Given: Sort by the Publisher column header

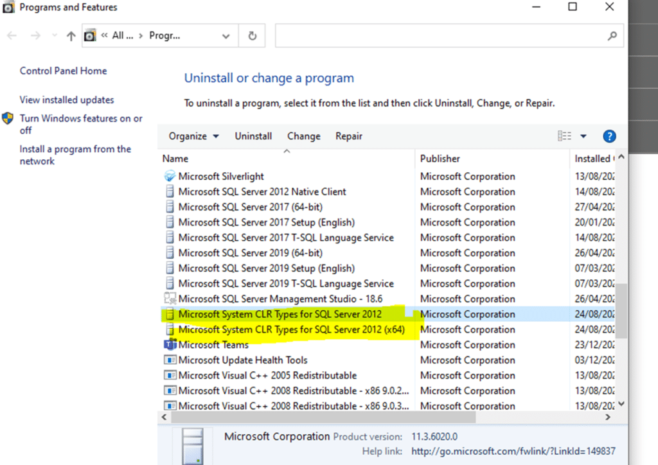Looking at the screenshot, I should (x=440, y=159).
